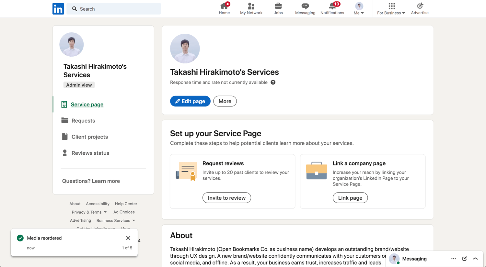The image size is (486, 267).
Task: Open Messaging in the top navigation
Action: coord(305,9)
